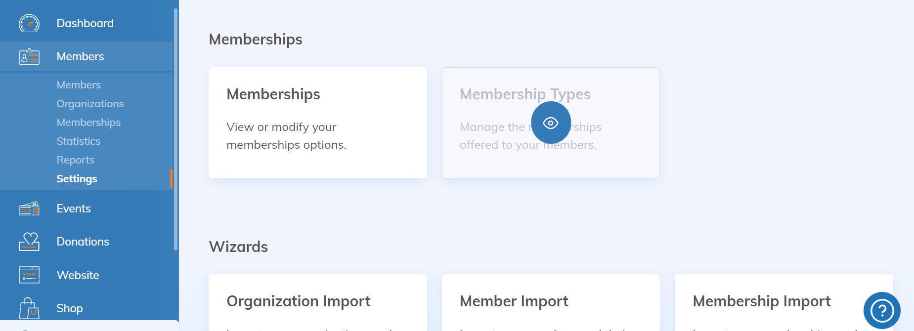Go to the Reports submenu item
This screenshot has height=331, width=914.
click(x=75, y=160)
